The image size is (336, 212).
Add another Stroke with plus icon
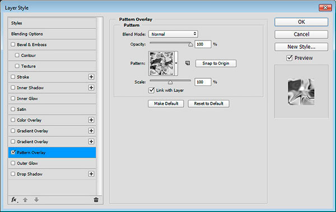point(91,77)
